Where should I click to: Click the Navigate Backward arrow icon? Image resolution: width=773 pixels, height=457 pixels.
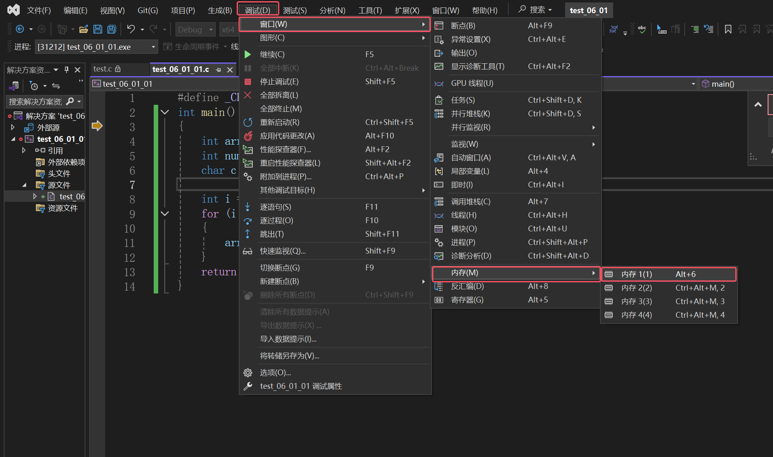19,29
